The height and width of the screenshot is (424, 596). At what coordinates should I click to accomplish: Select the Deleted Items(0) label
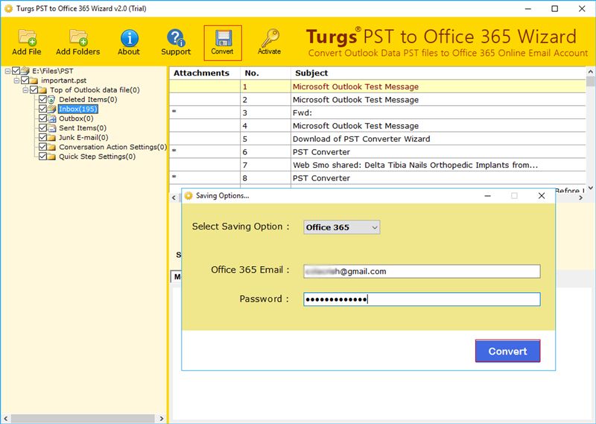[x=88, y=100]
